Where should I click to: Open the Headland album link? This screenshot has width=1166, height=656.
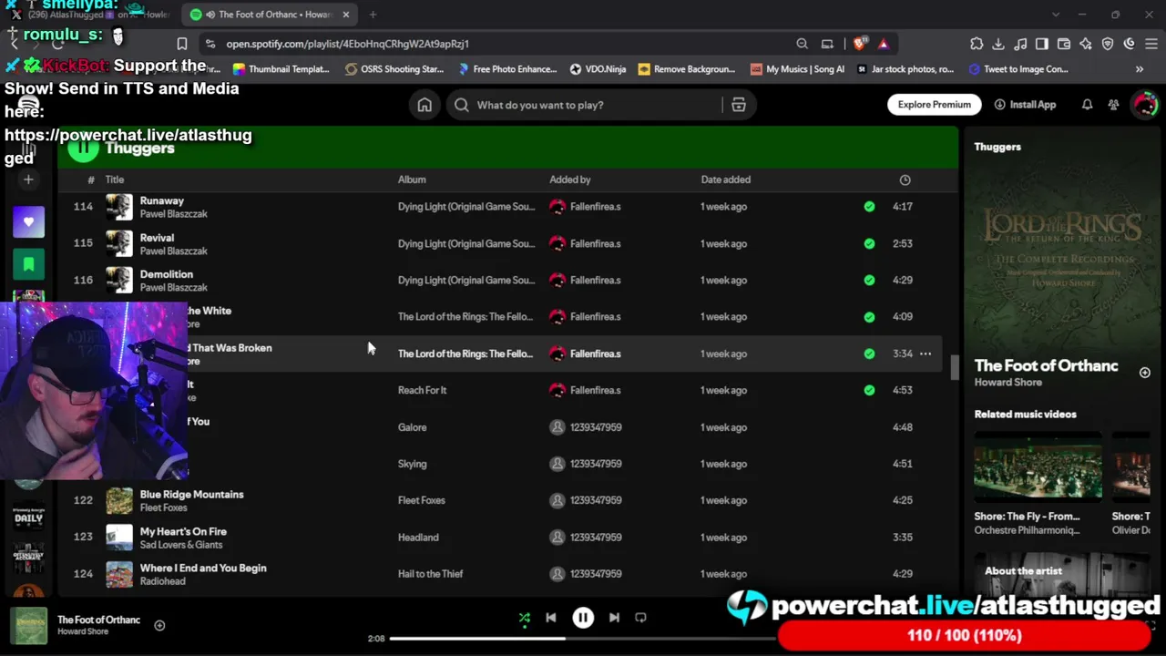(x=418, y=538)
